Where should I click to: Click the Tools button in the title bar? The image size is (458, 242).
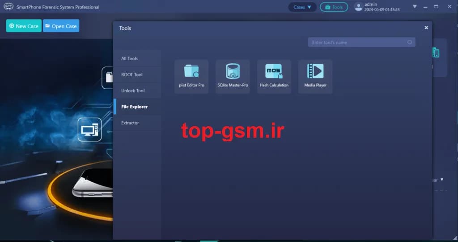tap(334, 7)
